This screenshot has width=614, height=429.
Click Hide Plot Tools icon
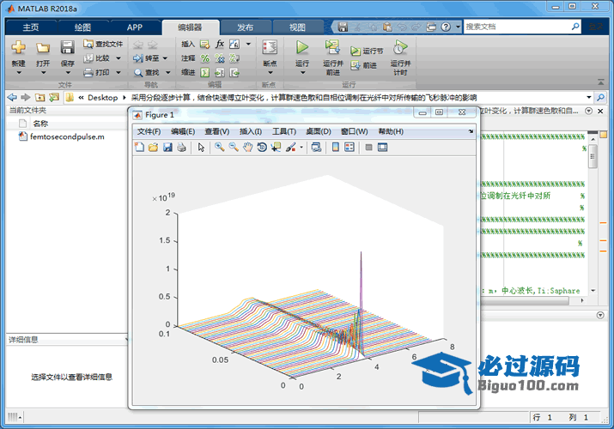pyautogui.click(x=368, y=147)
